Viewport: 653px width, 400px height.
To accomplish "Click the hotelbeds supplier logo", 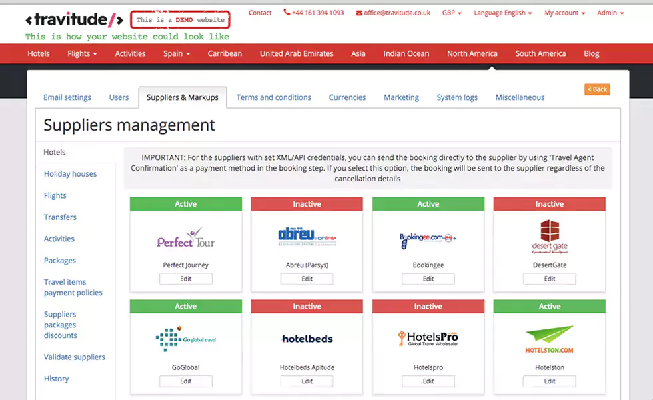I will [x=307, y=339].
